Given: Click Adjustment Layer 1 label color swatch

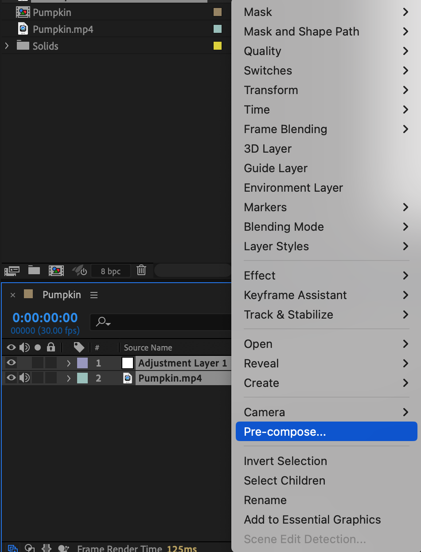Looking at the screenshot, I should 82,363.
